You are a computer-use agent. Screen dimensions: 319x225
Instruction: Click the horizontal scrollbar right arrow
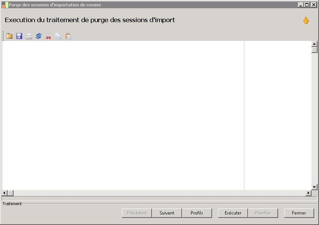pos(308,193)
